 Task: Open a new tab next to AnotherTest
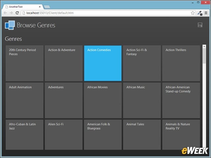[x=47, y=7]
